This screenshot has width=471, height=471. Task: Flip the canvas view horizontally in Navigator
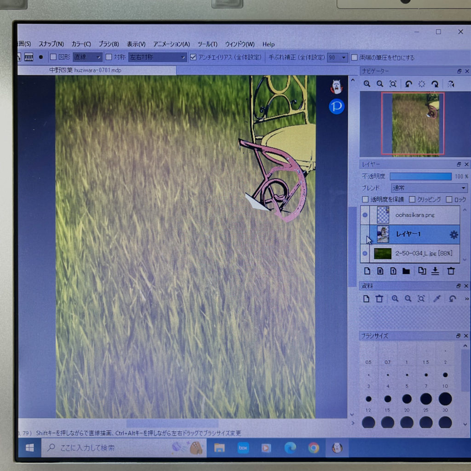(x=451, y=84)
